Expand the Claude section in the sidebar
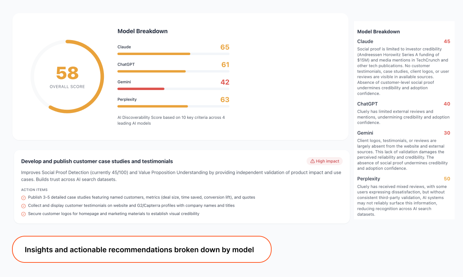The height and width of the screenshot is (277, 463). (365, 41)
